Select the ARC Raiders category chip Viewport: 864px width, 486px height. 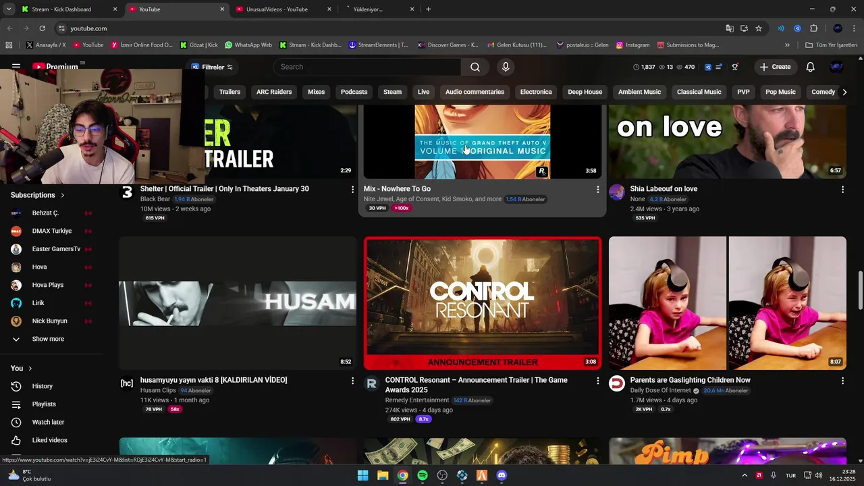pos(274,92)
